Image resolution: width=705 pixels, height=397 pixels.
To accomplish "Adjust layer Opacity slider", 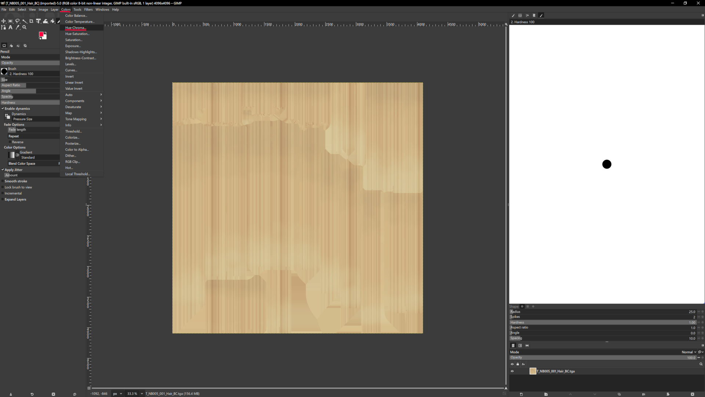I will tap(603, 358).
